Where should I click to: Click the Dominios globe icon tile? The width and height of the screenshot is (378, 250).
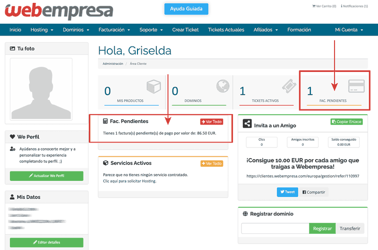tap(223, 86)
